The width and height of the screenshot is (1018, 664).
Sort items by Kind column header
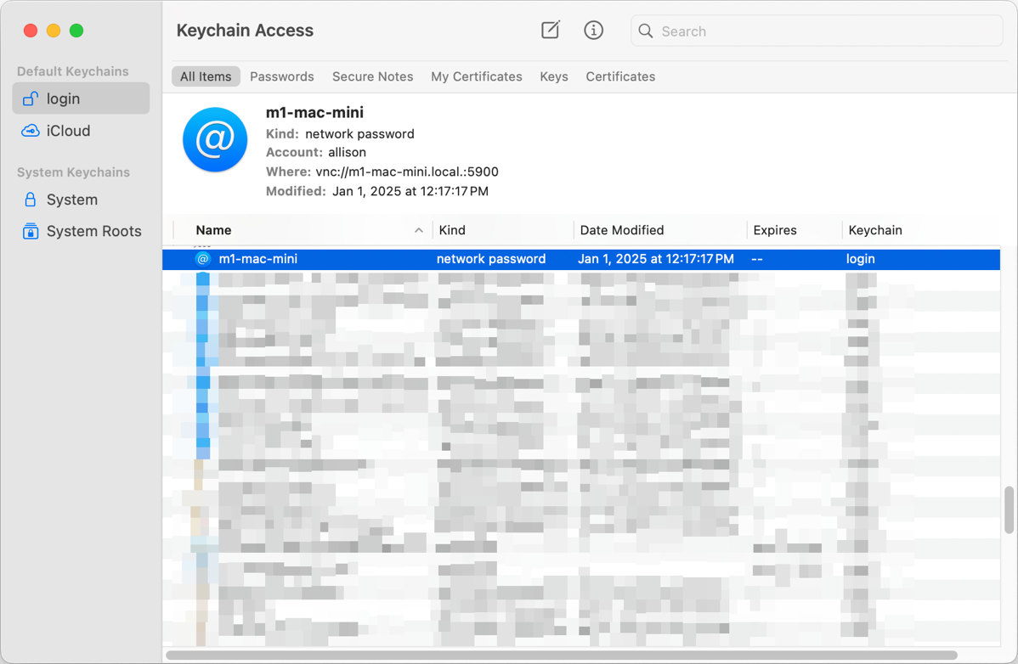tap(452, 230)
